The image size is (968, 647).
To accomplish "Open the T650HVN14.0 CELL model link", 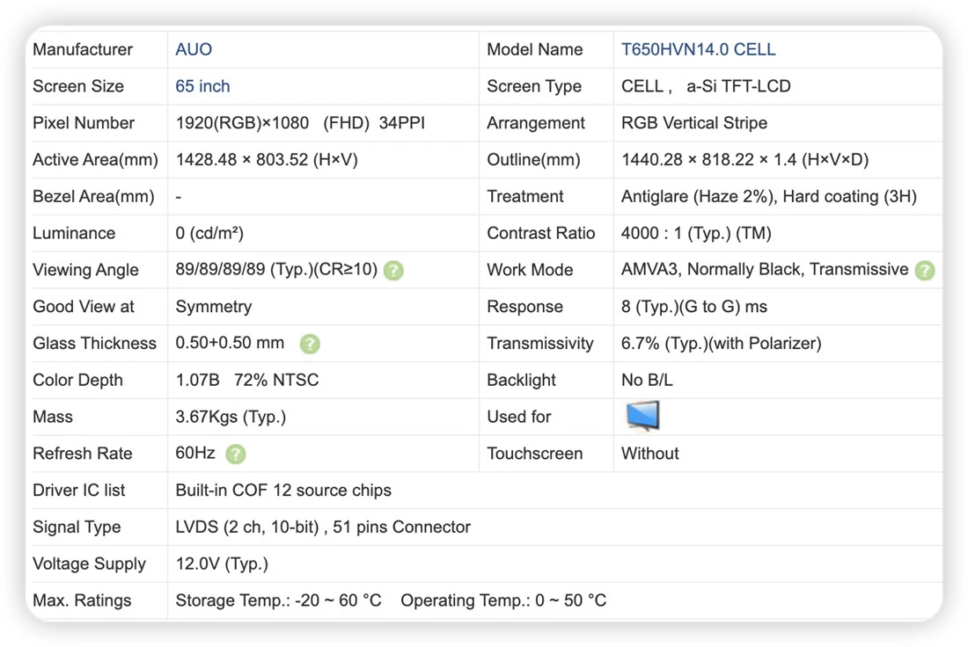I will [698, 49].
